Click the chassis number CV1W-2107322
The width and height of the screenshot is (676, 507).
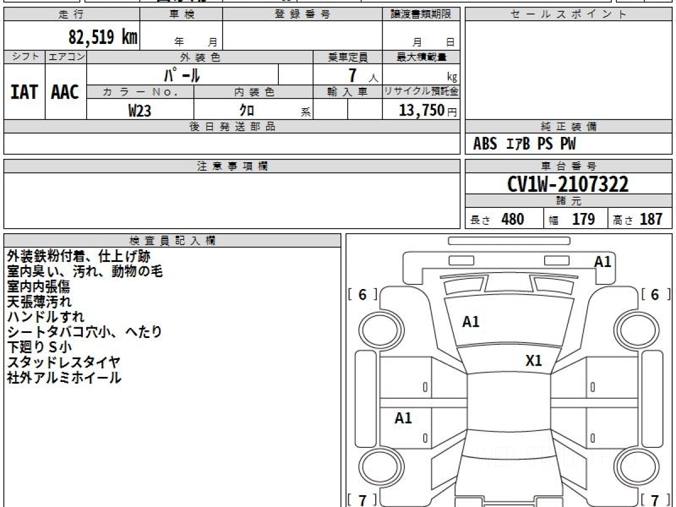tap(568, 184)
